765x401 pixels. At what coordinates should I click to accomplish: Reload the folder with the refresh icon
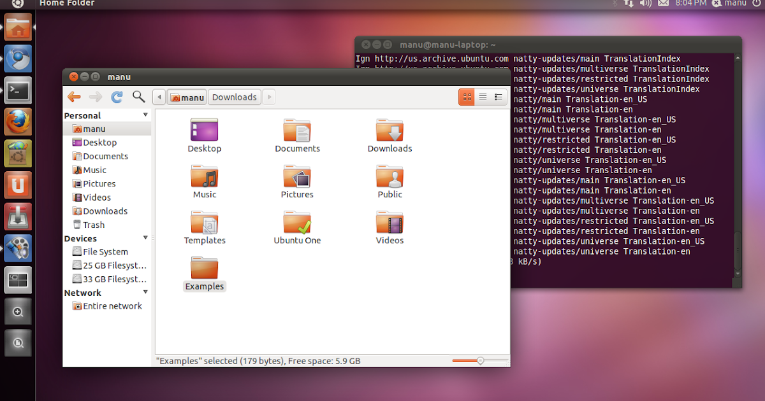[117, 97]
